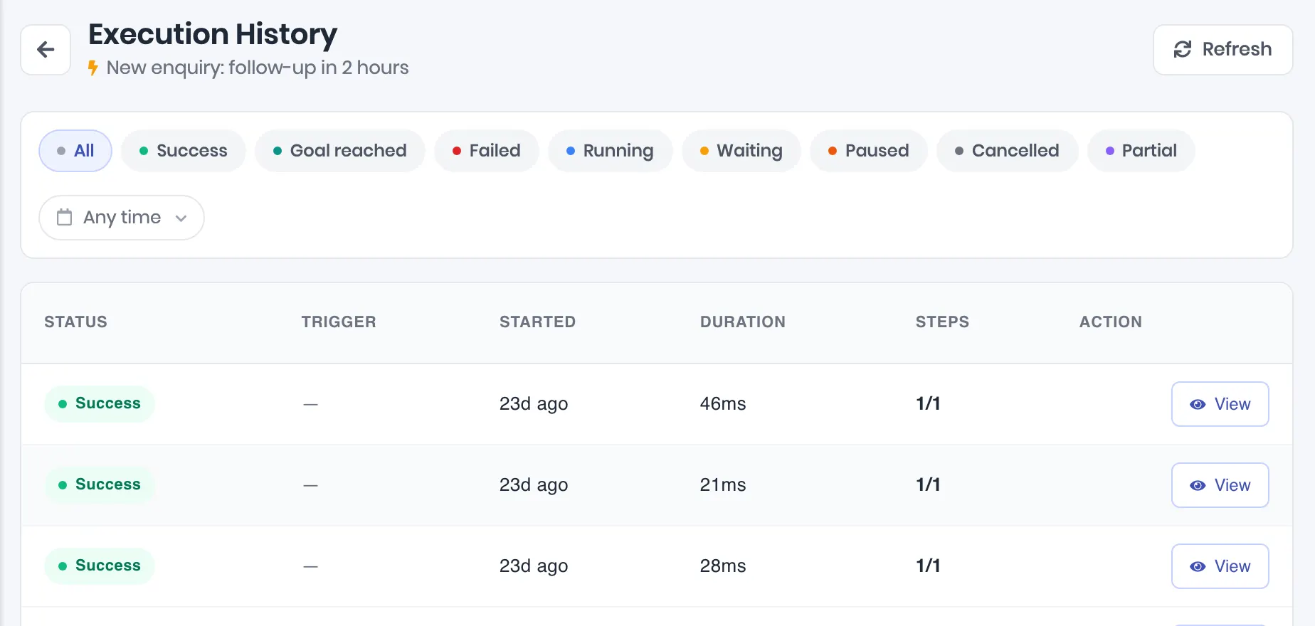Filter by Goal reached status
1315x626 pixels.
(340, 151)
